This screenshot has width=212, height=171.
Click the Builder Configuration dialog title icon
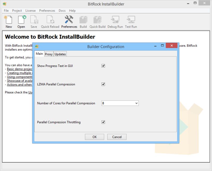[37, 47]
